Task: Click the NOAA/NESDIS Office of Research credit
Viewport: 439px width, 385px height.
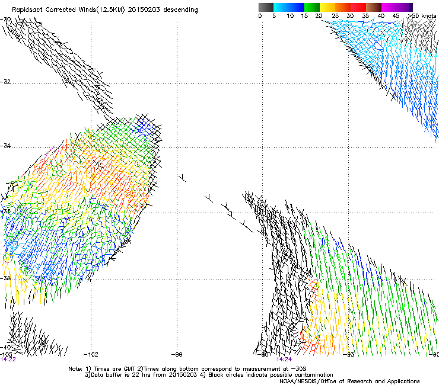Action: (x=349, y=381)
